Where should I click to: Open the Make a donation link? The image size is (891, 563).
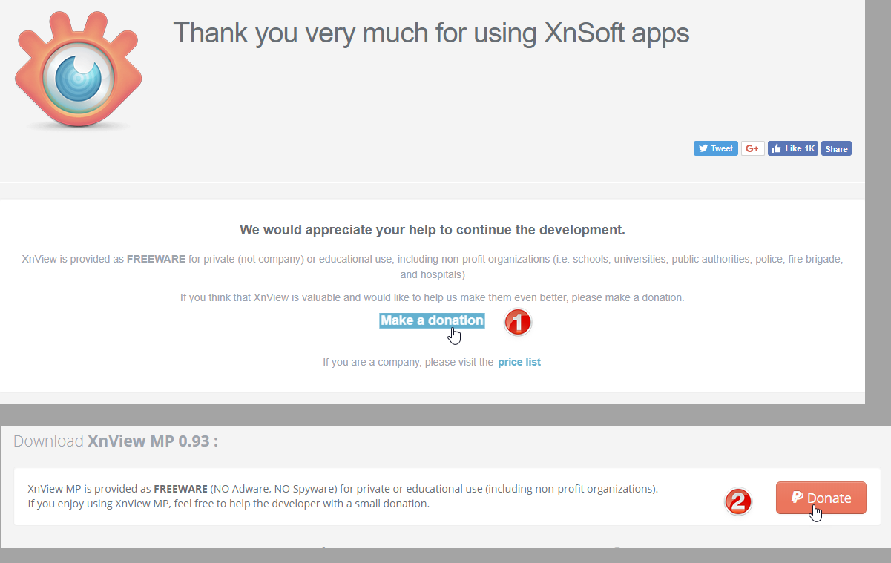tap(432, 320)
